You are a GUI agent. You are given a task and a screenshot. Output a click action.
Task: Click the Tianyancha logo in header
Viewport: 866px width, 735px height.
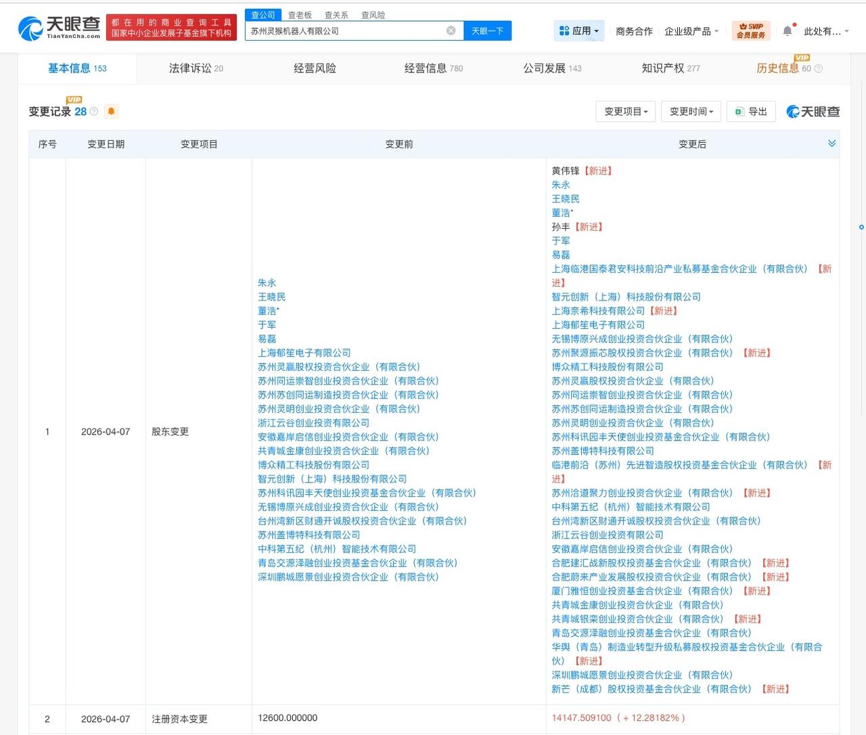click(60, 28)
